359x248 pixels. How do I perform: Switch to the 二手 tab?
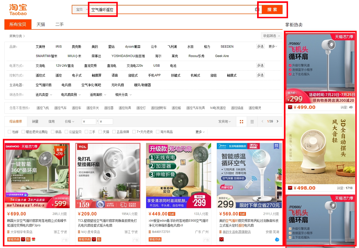pos(60,24)
